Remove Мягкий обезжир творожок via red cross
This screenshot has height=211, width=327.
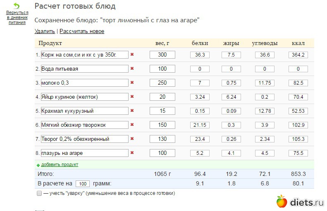[x=132, y=125]
